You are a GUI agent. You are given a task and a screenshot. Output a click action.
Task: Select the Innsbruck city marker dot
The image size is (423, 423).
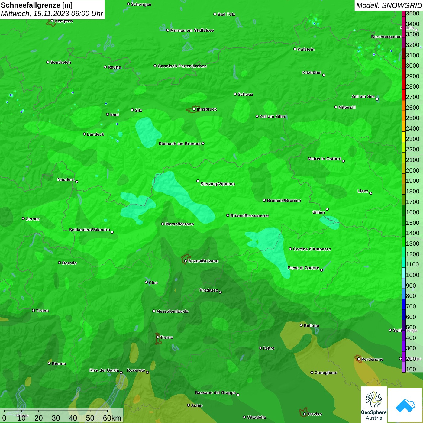[194, 109]
